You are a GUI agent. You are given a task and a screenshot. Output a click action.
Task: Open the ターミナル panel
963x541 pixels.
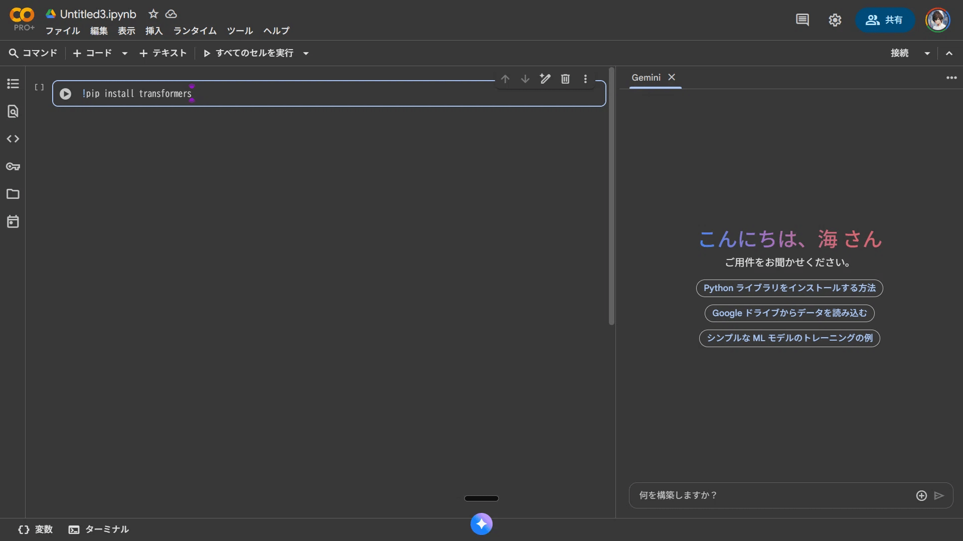tap(99, 529)
